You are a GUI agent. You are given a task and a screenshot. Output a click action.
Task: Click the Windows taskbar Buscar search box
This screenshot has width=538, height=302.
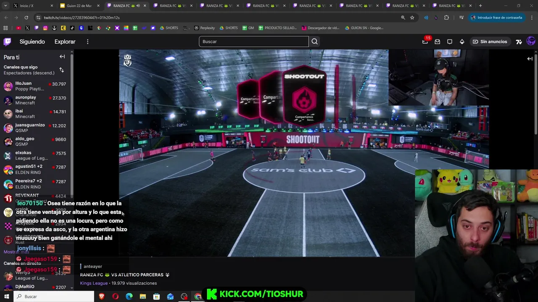[54, 297]
